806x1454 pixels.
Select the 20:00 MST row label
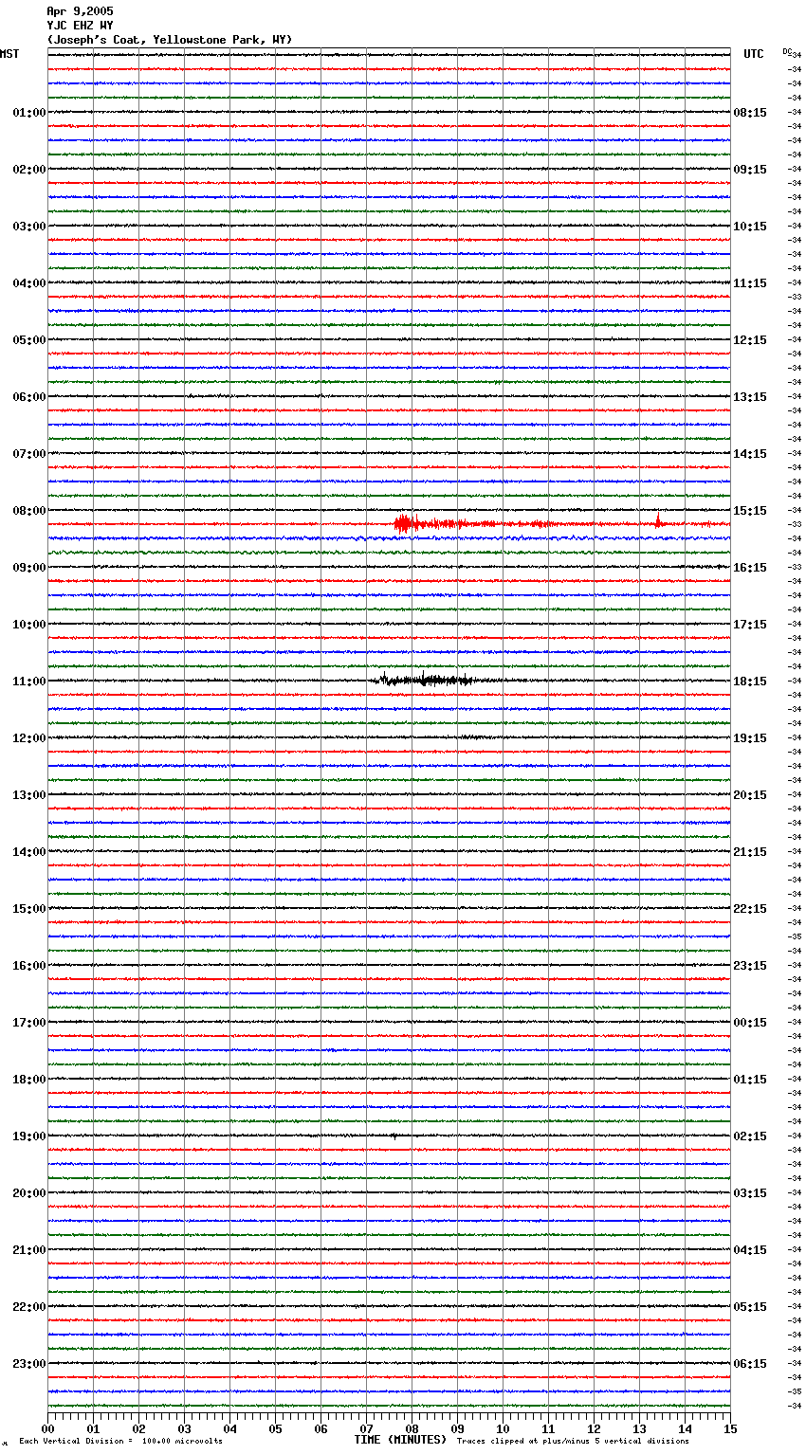coord(29,1193)
